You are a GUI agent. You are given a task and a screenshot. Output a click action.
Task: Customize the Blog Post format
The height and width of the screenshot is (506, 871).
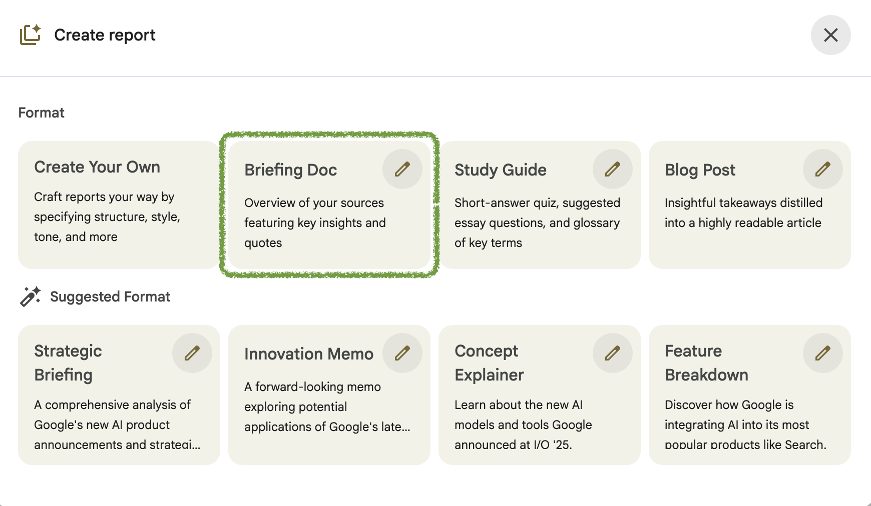pyautogui.click(x=822, y=169)
